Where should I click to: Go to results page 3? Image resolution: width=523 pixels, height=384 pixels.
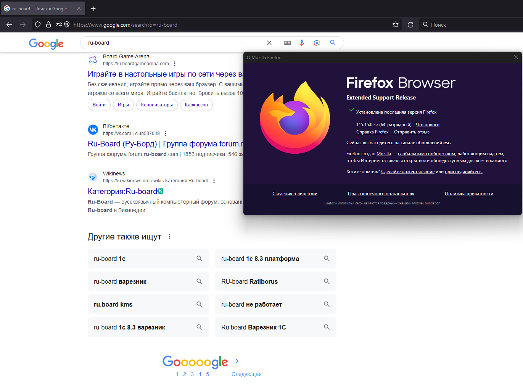tap(192, 374)
